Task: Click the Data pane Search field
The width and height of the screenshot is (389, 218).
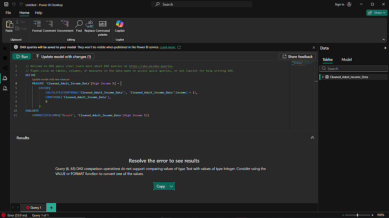Action: click(354, 69)
